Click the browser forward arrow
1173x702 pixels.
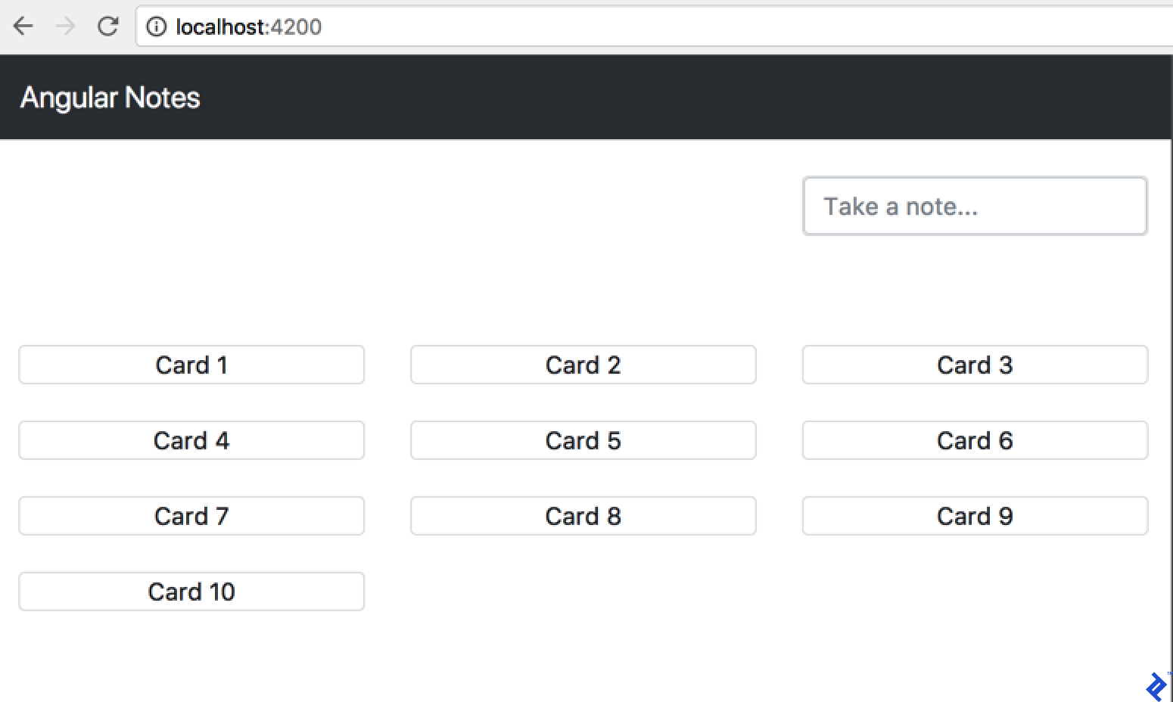click(66, 26)
